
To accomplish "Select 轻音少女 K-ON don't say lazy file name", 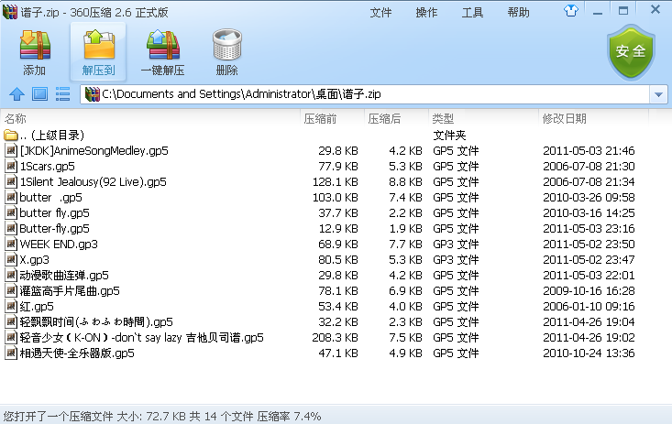I will (x=142, y=338).
